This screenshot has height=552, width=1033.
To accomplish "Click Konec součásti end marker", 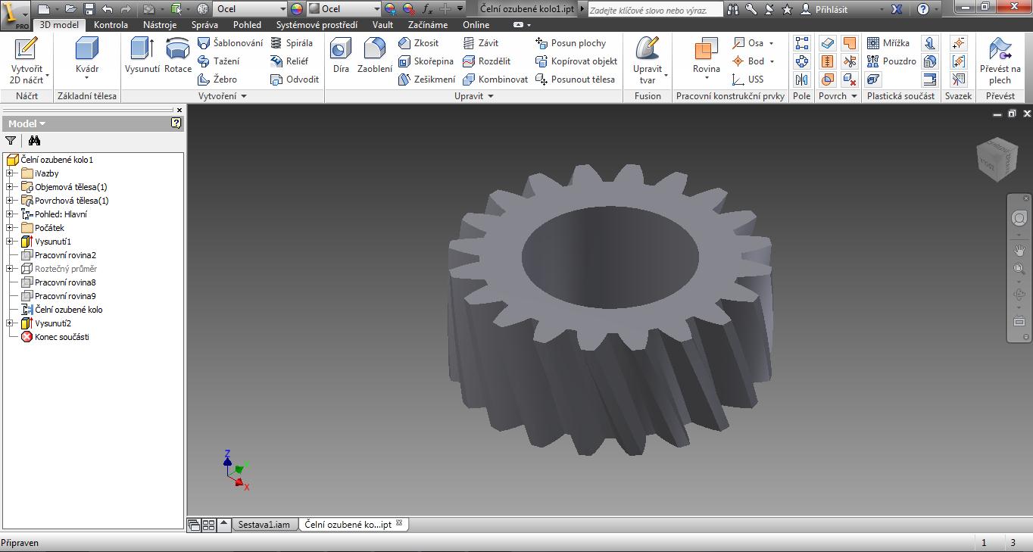I will point(61,337).
